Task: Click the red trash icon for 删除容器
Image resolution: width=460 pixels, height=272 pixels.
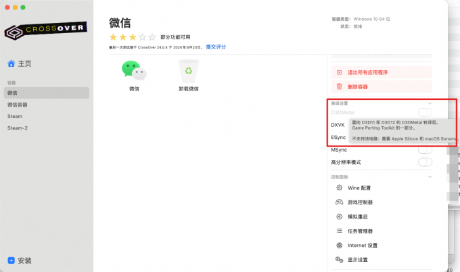Action: point(339,86)
